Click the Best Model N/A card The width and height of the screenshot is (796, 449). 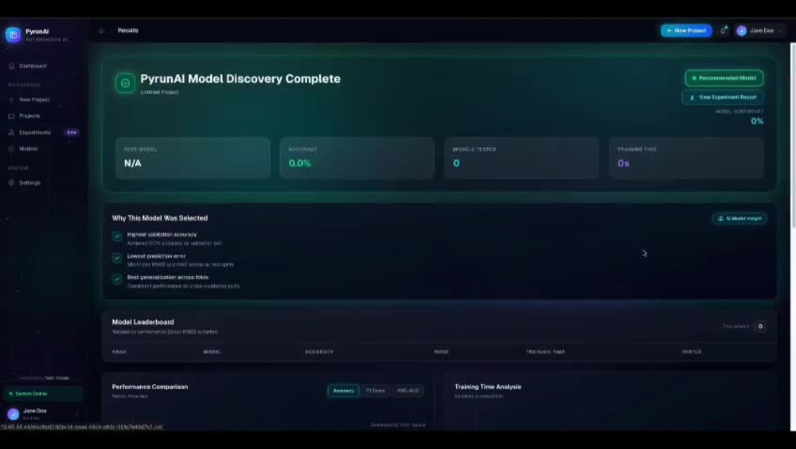(x=193, y=158)
